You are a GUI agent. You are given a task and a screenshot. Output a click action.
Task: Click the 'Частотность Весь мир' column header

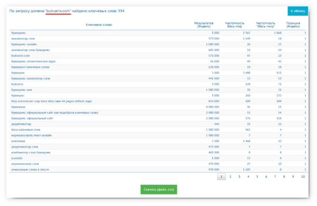(x=235, y=25)
